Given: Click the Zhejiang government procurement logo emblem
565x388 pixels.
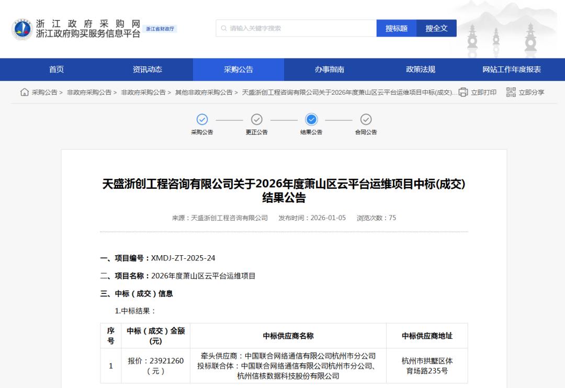Looking at the screenshot, I should click(22, 29).
